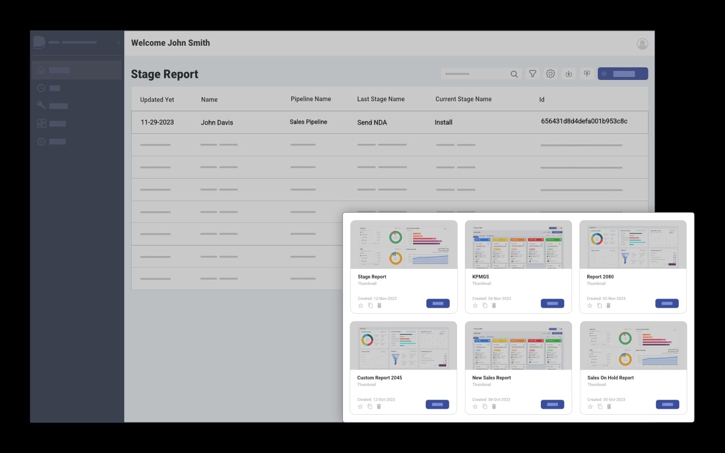Image resolution: width=725 pixels, height=453 pixels.
Task: Expand the workspace dropdown chevron in sidebar header
Action: coord(119,42)
